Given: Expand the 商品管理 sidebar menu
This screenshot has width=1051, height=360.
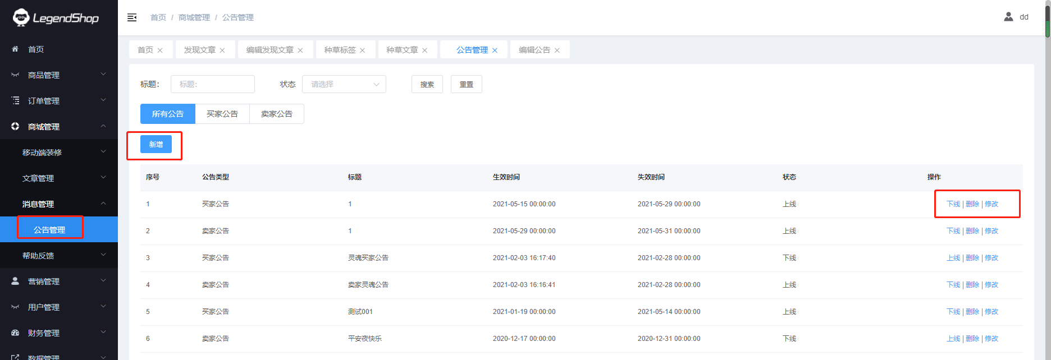Looking at the screenshot, I should [59, 75].
